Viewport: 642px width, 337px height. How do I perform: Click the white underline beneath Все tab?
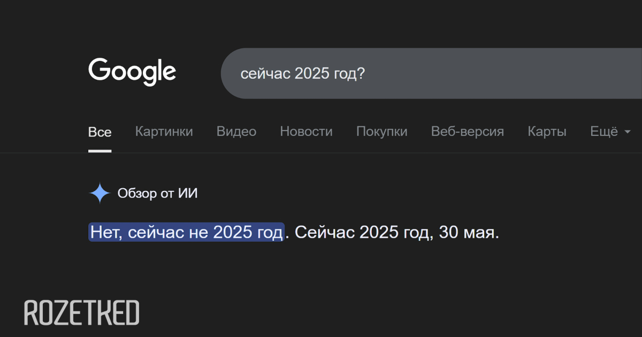point(100,151)
